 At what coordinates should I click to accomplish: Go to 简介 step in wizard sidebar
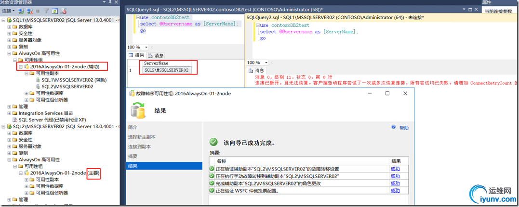point(133,127)
